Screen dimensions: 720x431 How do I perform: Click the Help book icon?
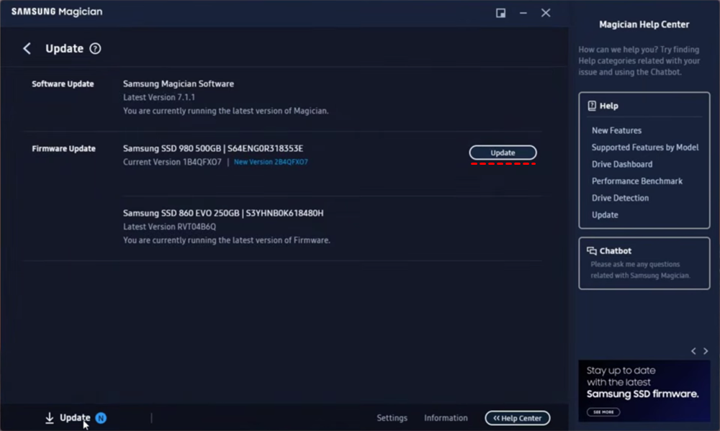[592, 106]
